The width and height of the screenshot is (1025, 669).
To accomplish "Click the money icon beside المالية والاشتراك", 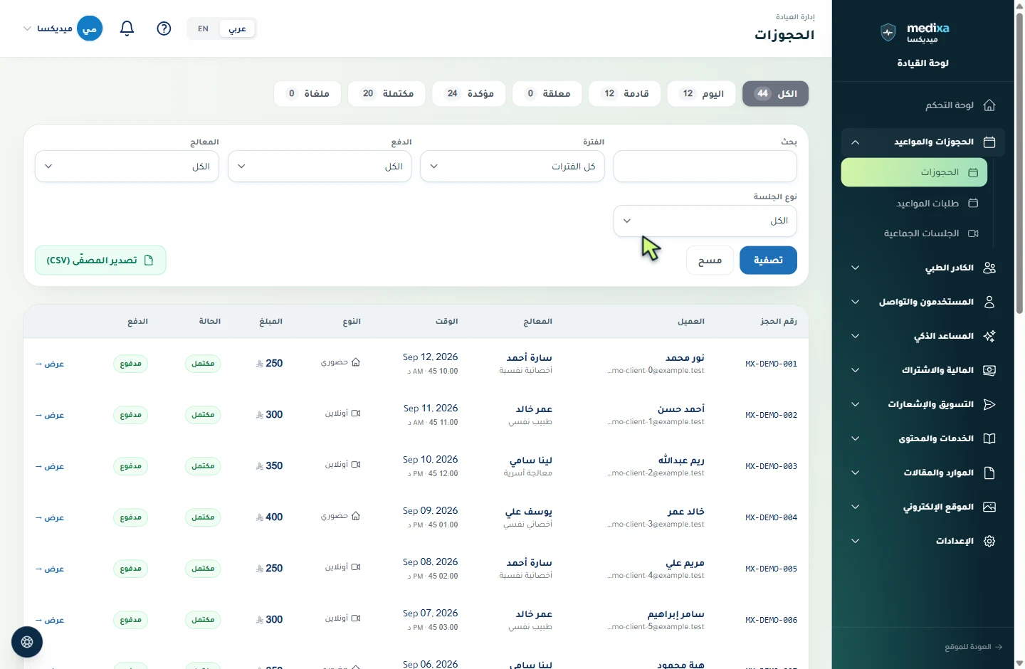I will pyautogui.click(x=989, y=370).
